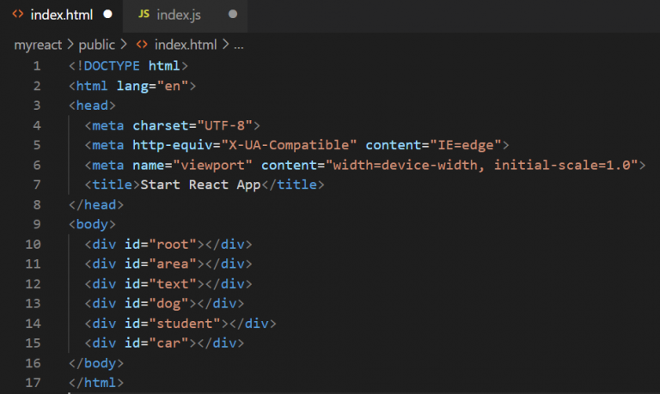Click the JS icon on index.js tab
This screenshot has width=660, height=394.
click(144, 15)
